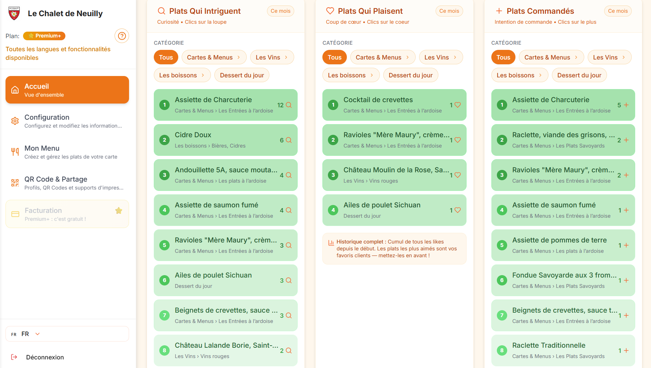Expand Les Vins in Plats Qui Intriguent
Image resolution: width=651 pixels, height=368 pixels.
tap(272, 57)
